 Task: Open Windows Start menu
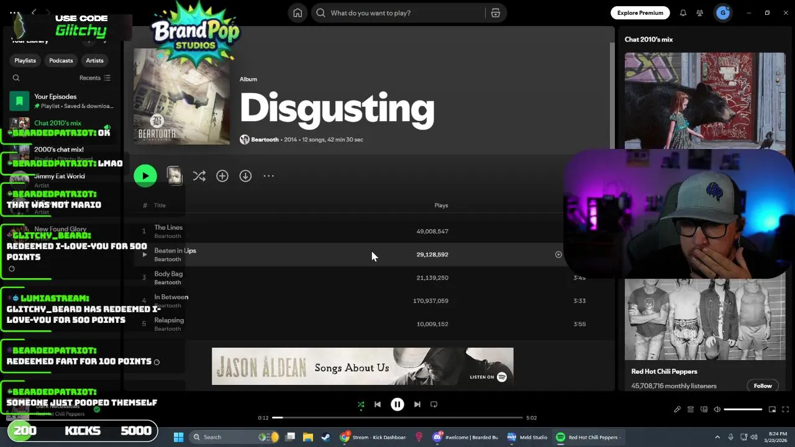(x=178, y=437)
